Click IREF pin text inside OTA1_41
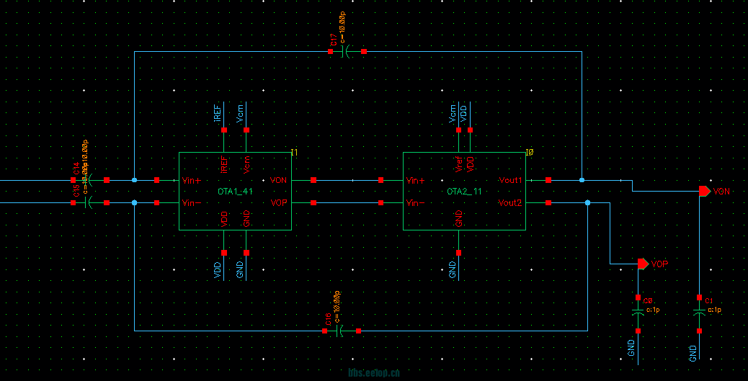 point(224,163)
